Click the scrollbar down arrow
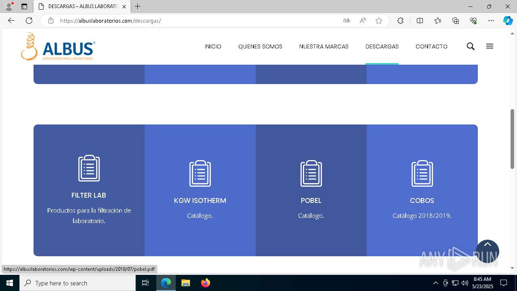 tap(512, 268)
